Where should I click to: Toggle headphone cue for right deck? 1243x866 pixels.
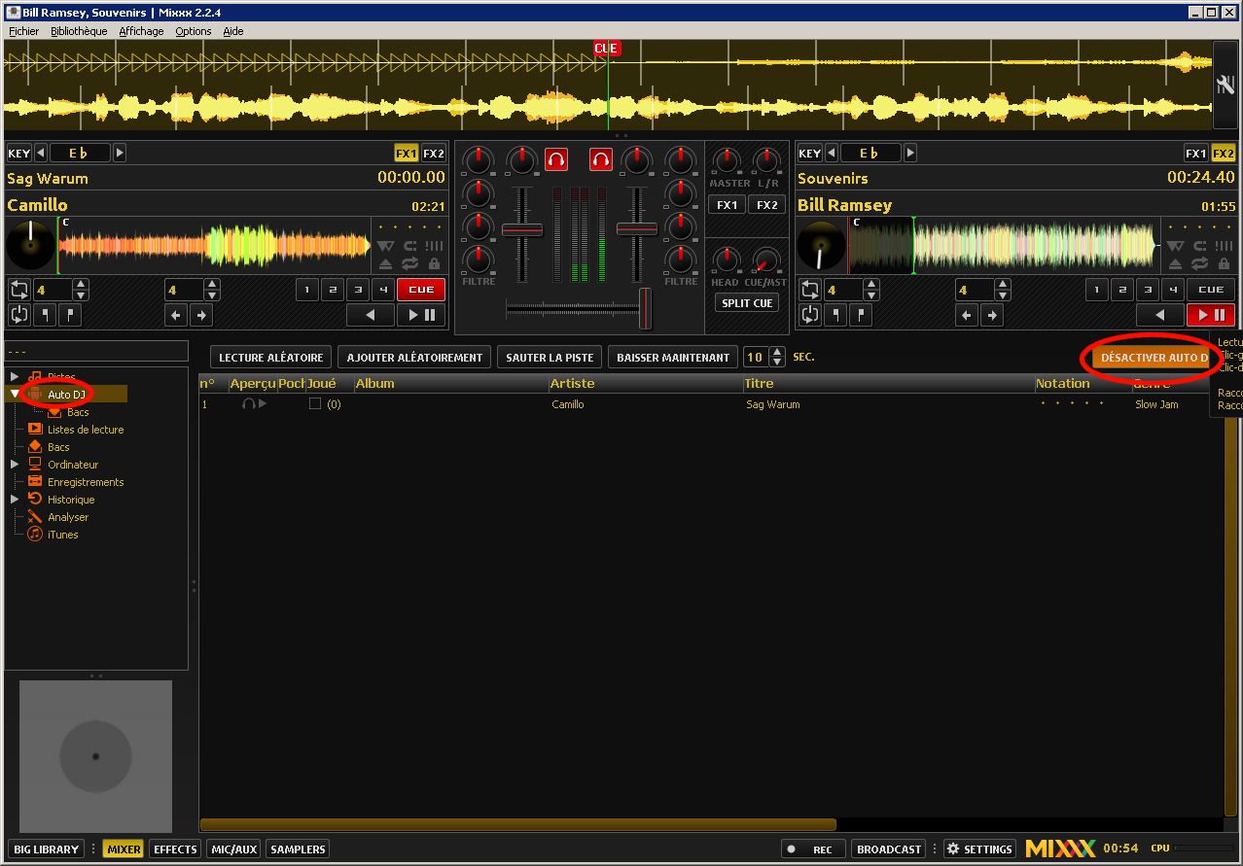tap(601, 158)
